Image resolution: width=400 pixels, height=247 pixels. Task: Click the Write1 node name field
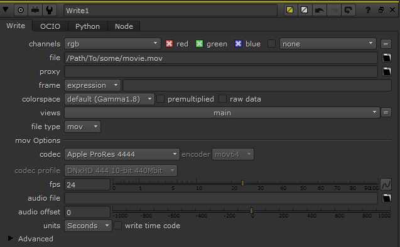[170, 11]
